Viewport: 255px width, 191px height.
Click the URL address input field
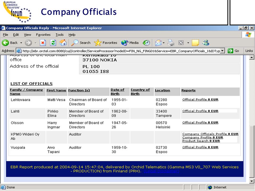(x=121, y=51)
